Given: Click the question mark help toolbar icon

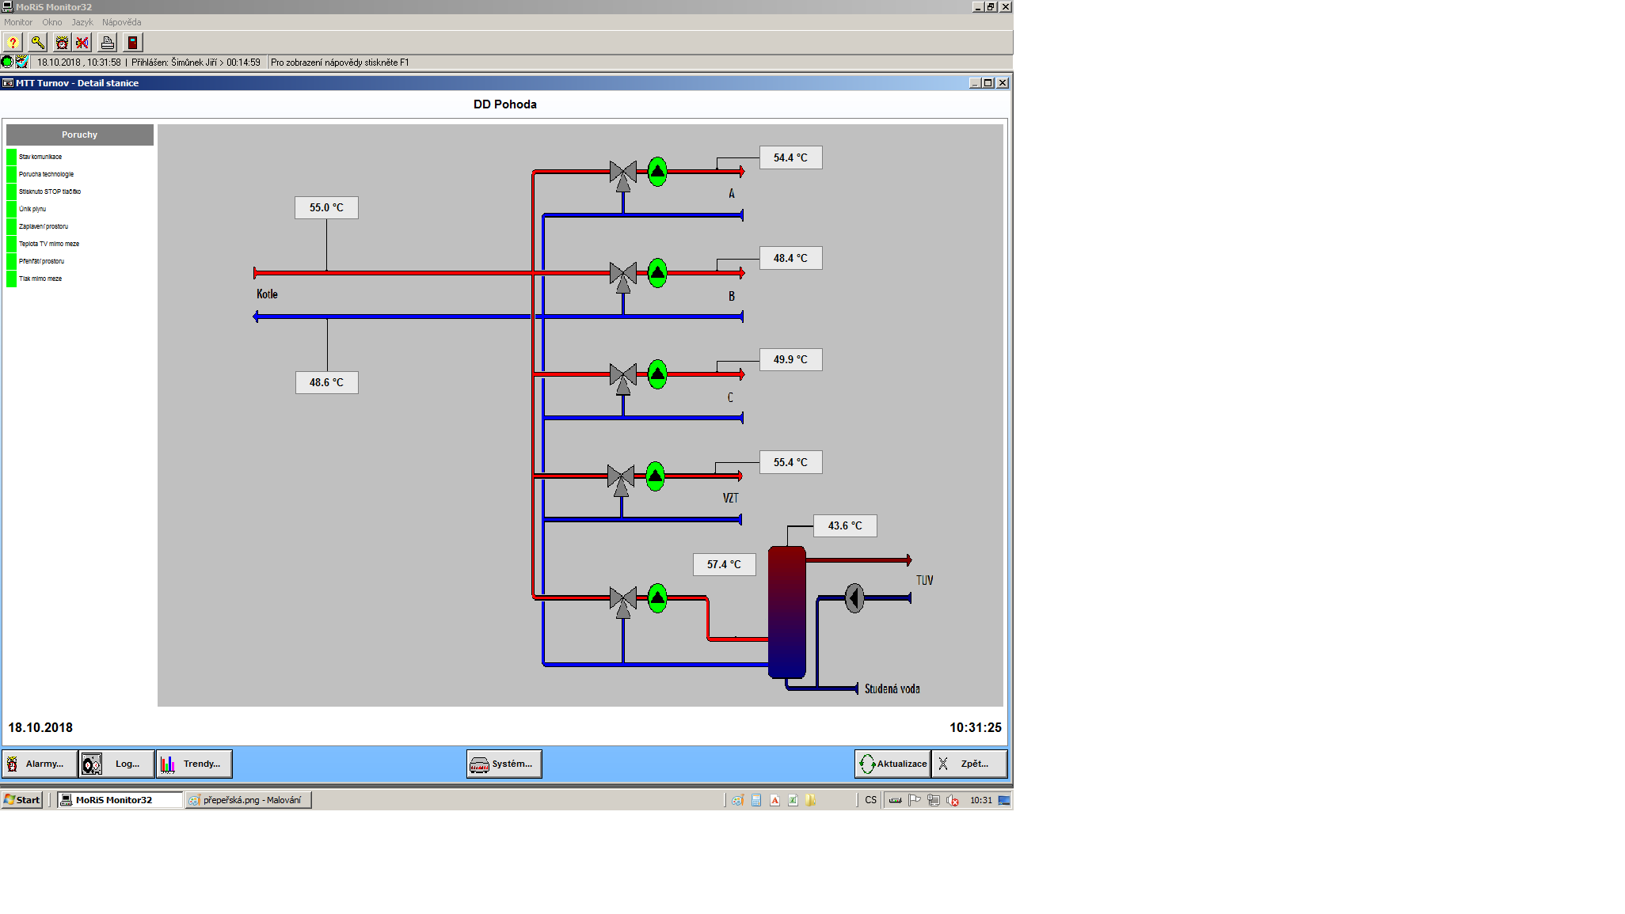Looking at the screenshot, I should (x=13, y=43).
